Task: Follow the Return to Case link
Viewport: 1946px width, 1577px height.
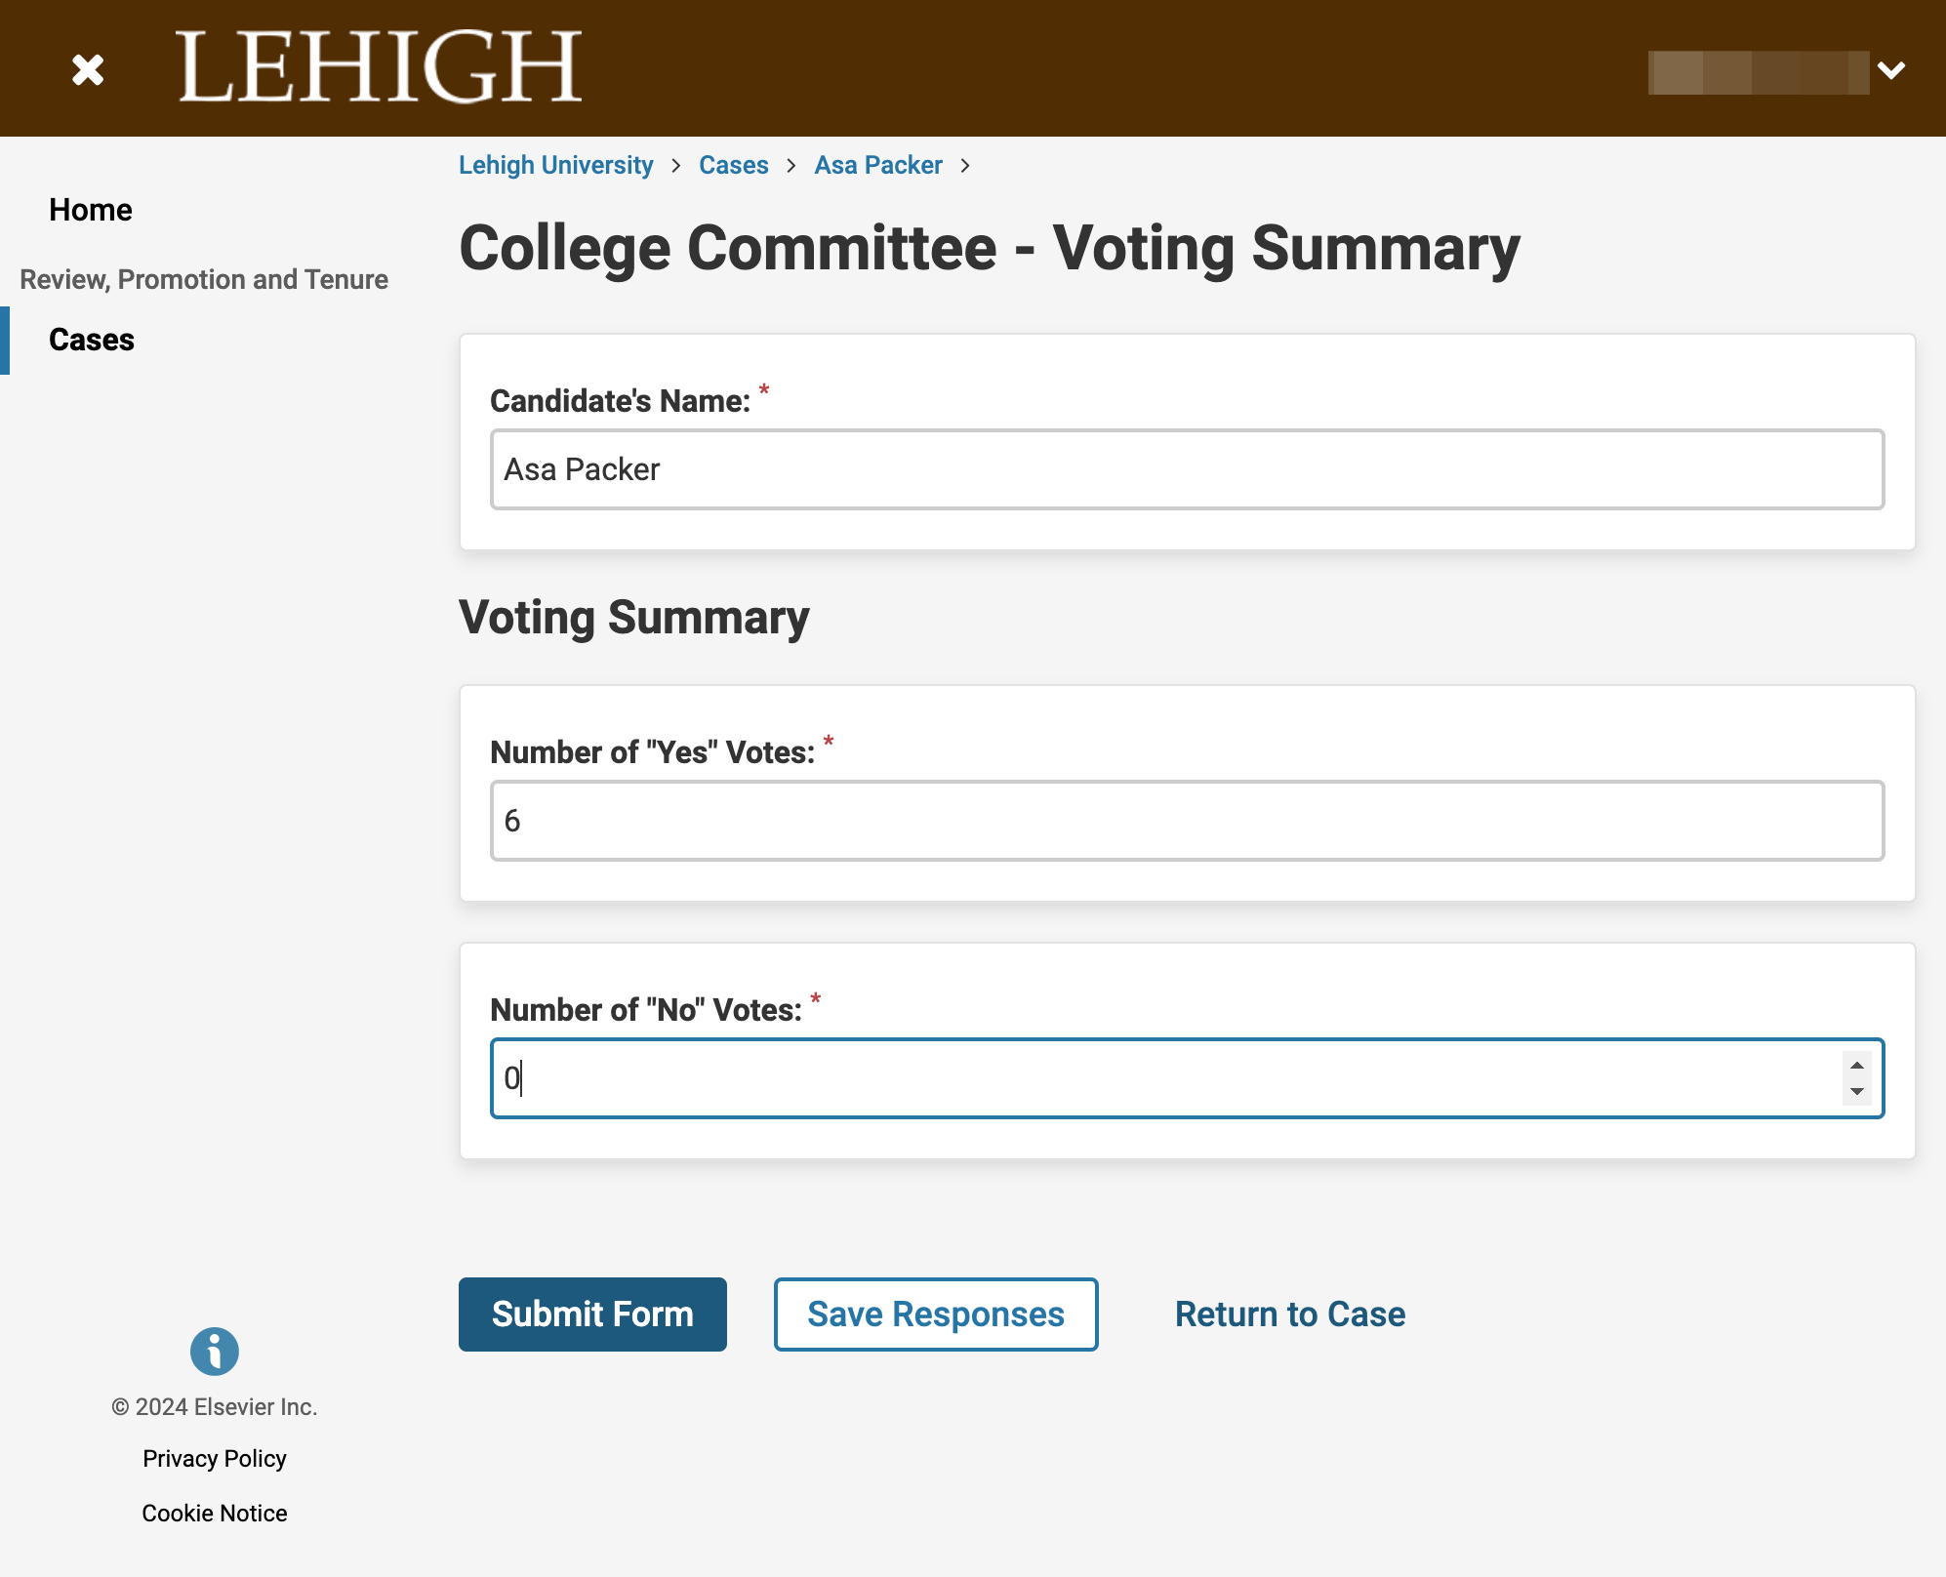Action: (1290, 1314)
